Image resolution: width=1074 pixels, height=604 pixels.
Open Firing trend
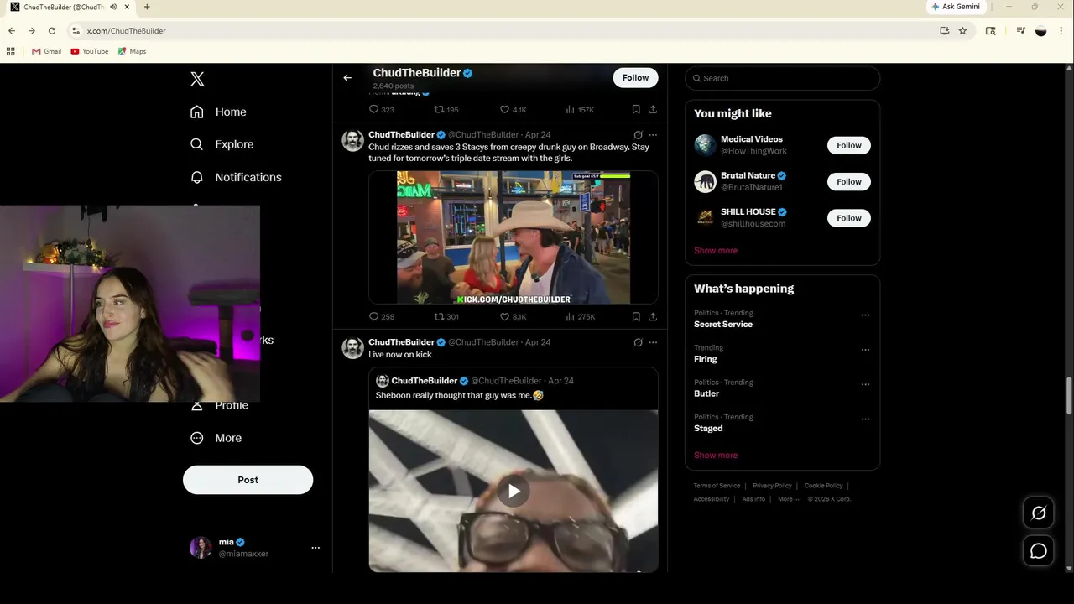pos(706,359)
